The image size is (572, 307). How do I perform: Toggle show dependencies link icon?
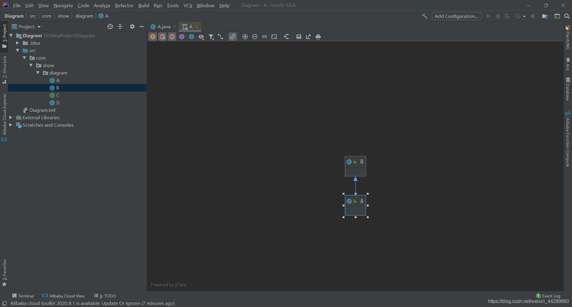tap(233, 37)
